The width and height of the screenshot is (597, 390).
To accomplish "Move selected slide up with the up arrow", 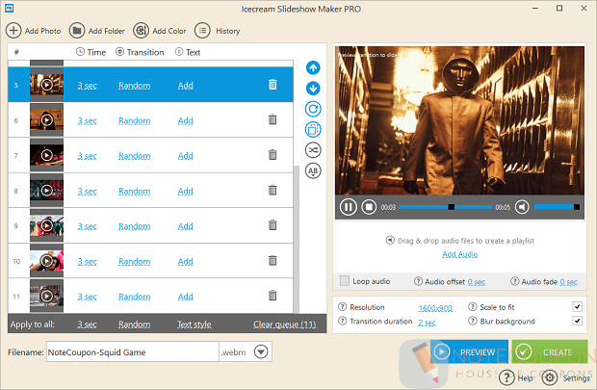I will click(313, 68).
